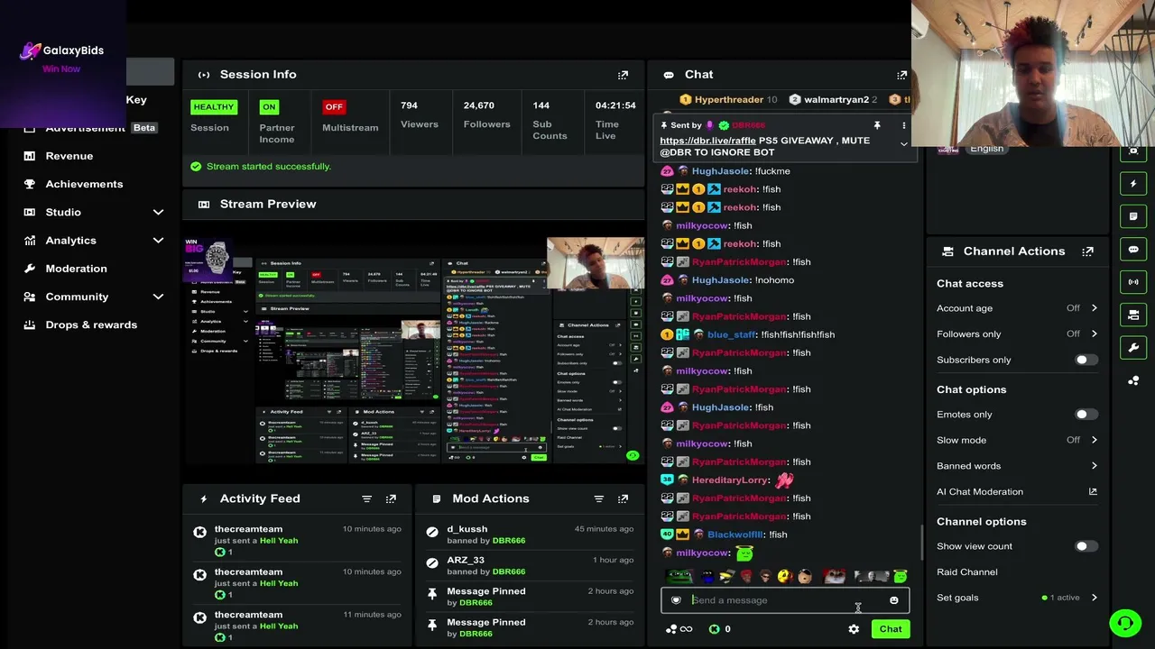Screen dimensions: 1155x649
Task: Click username blue_staff in chat
Action: tap(732, 334)
